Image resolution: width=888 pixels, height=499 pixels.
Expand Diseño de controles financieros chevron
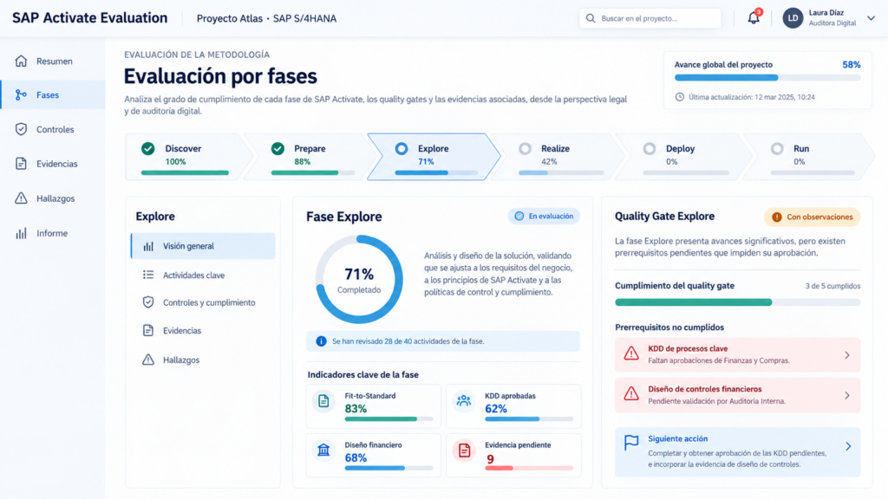tap(847, 395)
